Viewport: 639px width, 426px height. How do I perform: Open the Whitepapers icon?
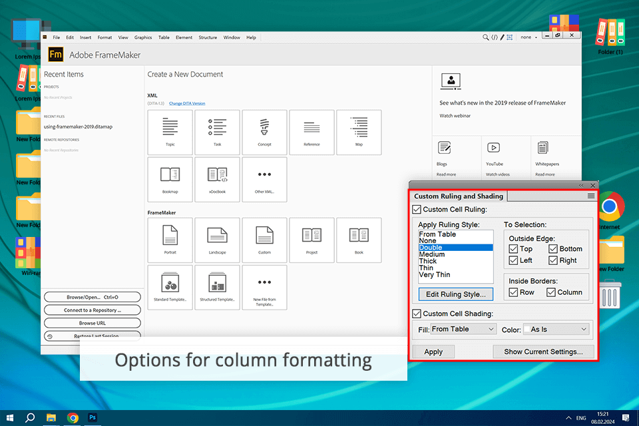point(543,148)
